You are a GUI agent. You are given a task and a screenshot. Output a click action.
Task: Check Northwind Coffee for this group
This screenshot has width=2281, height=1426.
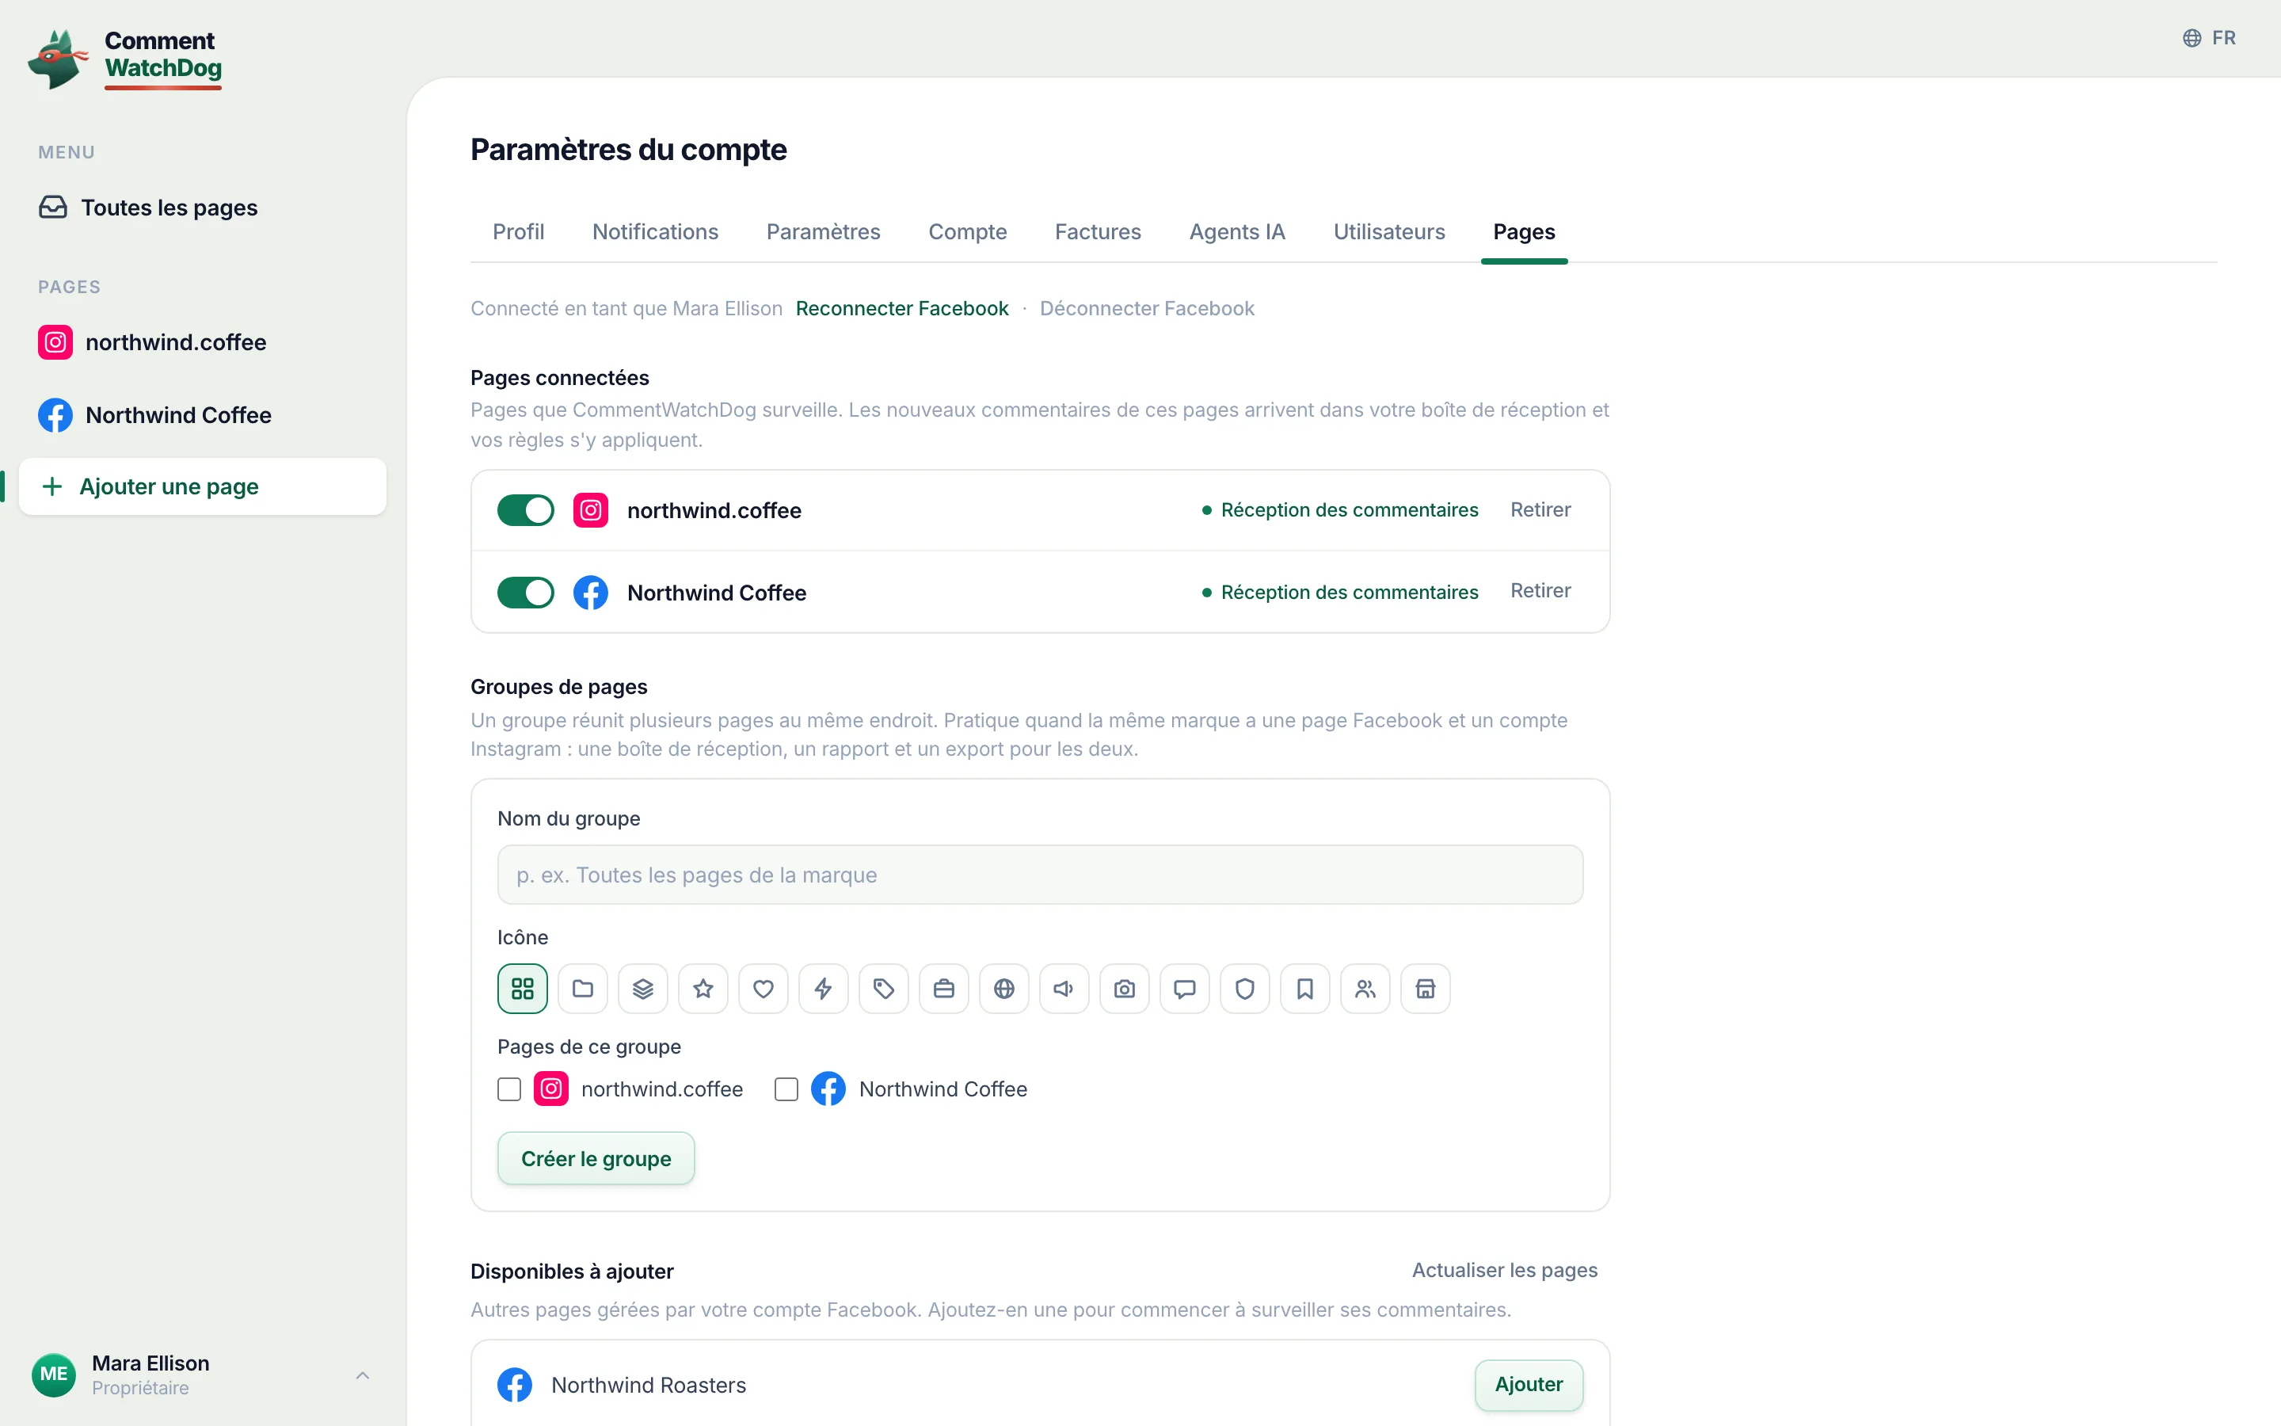[786, 1089]
